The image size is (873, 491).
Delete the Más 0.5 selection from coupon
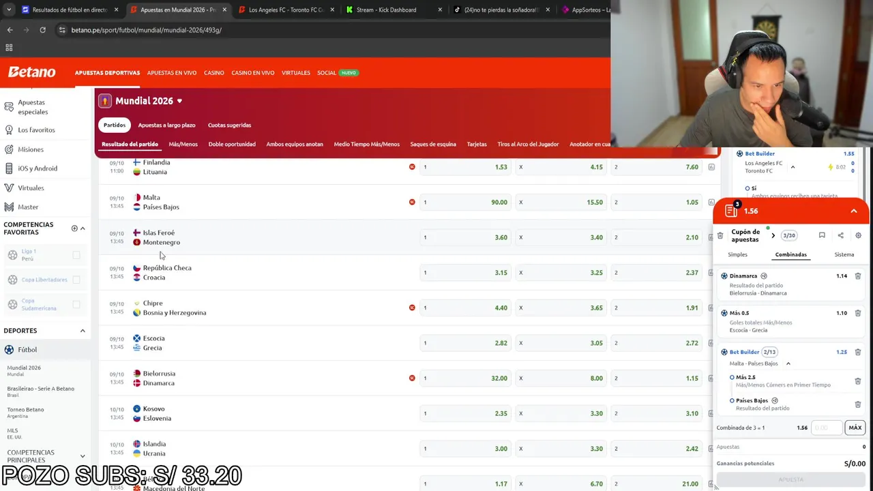(858, 313)
